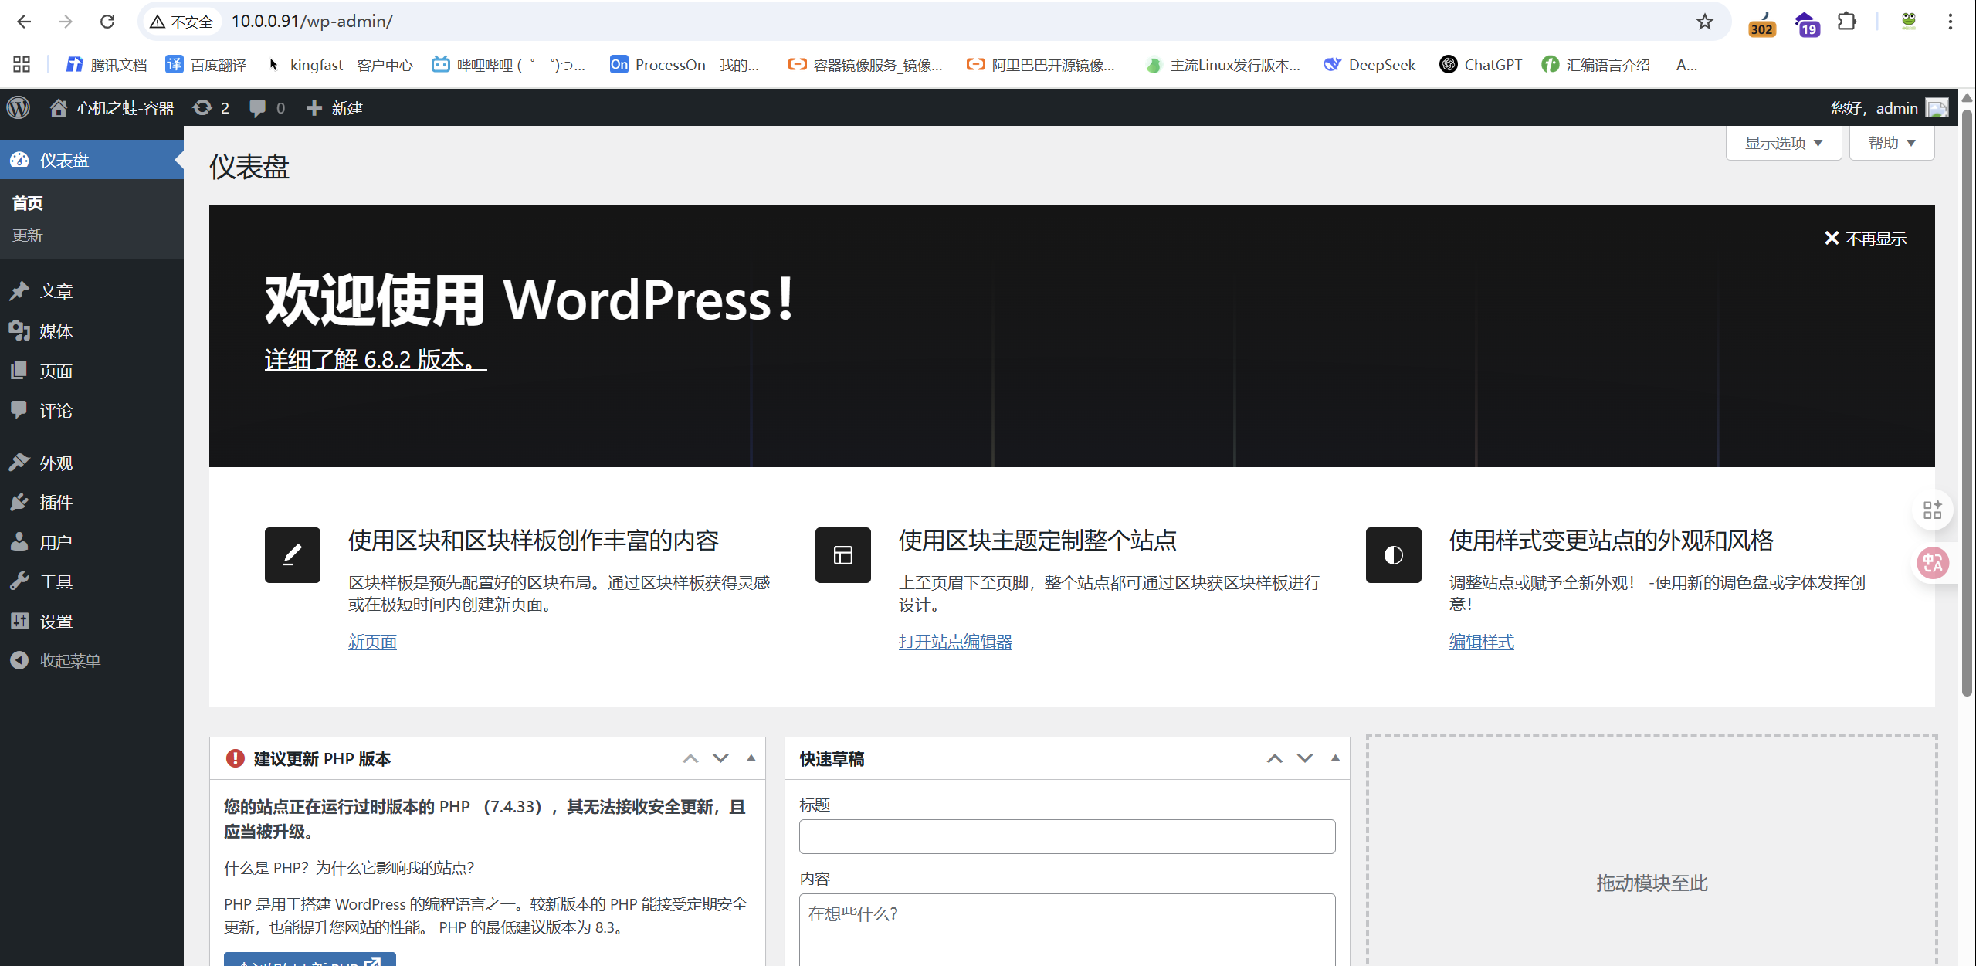Image resolution: width=1976 pixels, height=966 pixels.
Task: Open extension badge showing 302
Action: tap(1761, 23)
